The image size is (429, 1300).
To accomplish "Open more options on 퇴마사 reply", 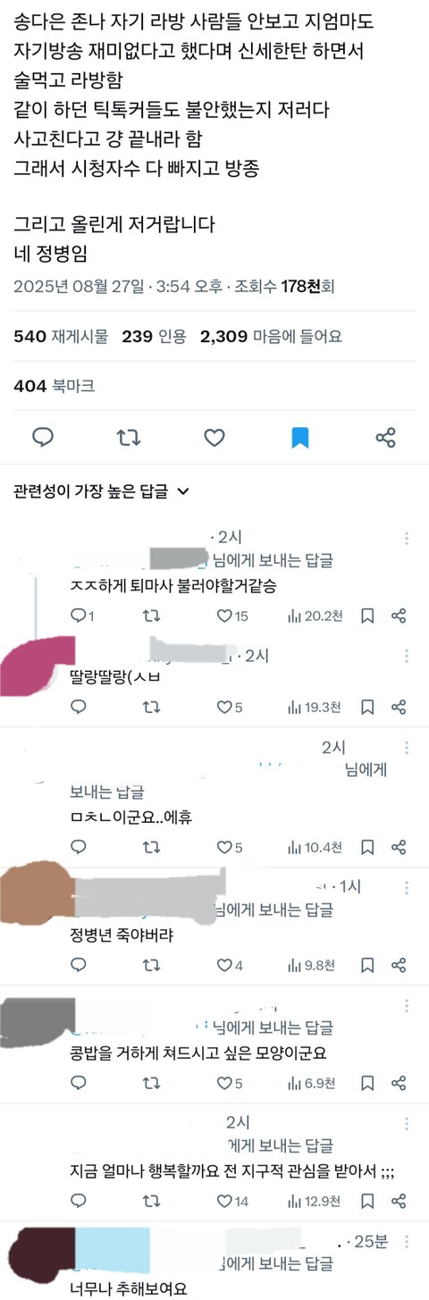I will point(407,538).
